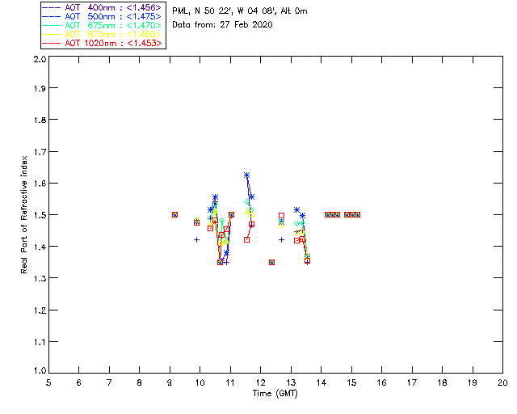The height and width of the screenshot is (414, 517).
Task: Click the hour 16 label on time axis
Action: tap(382, 382)
